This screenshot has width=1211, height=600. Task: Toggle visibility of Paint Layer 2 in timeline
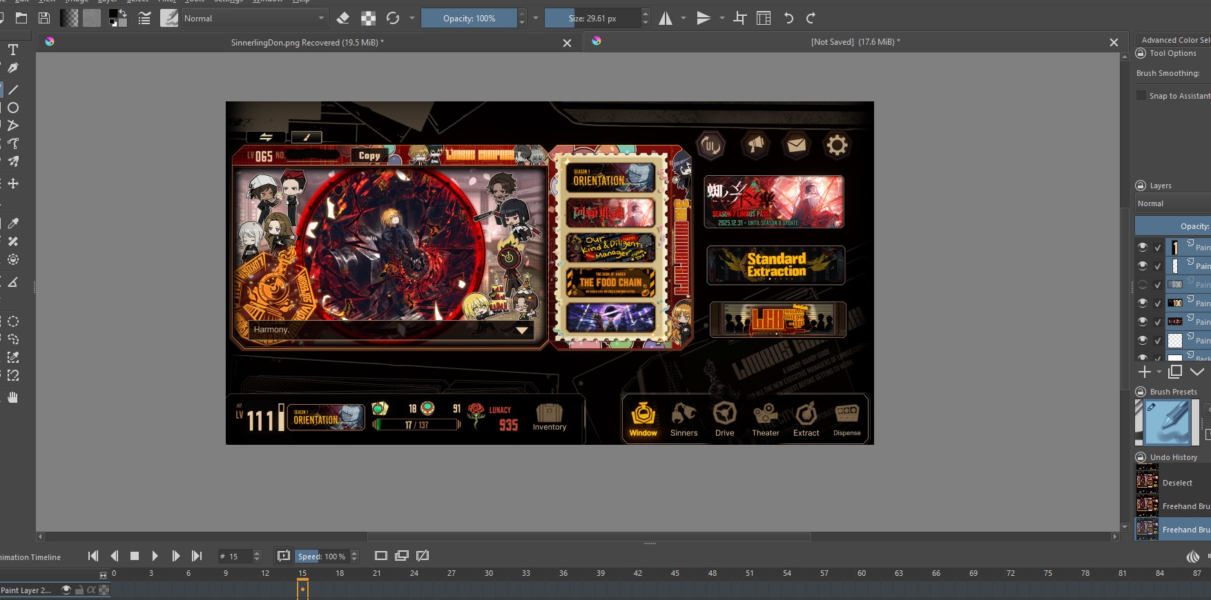(66, 590)
